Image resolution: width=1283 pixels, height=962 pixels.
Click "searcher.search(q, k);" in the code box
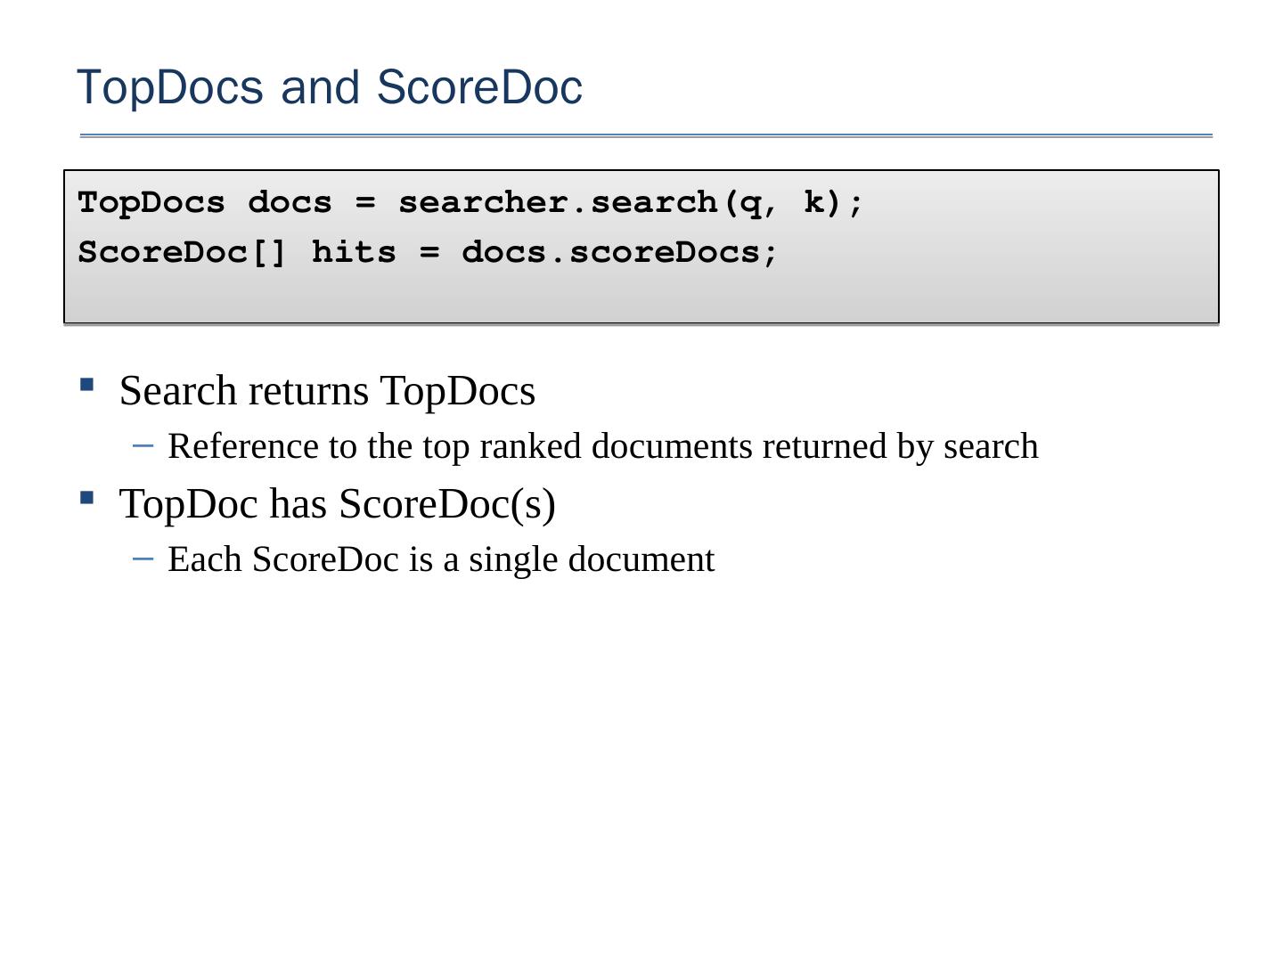[x=631, y=202]
